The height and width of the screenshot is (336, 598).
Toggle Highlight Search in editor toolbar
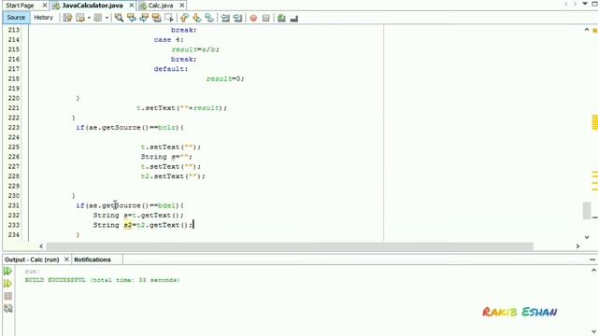[156, 18]
